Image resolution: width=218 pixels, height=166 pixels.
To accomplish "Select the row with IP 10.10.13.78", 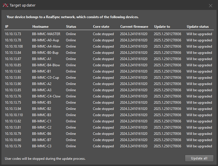I will tap(109, 40).
